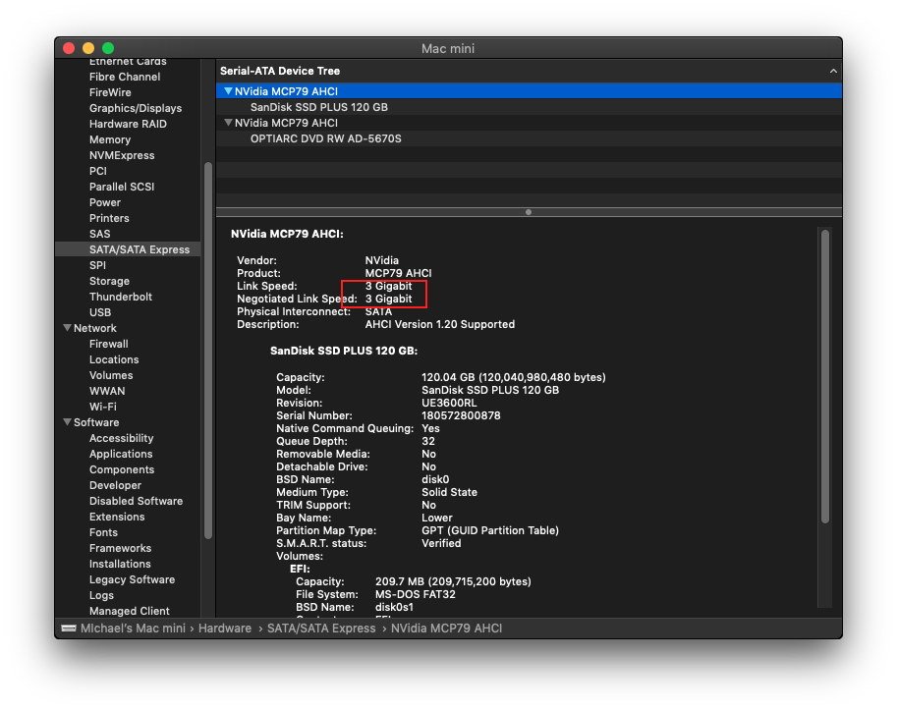Click the serial number 180572800878

point(461,415)
